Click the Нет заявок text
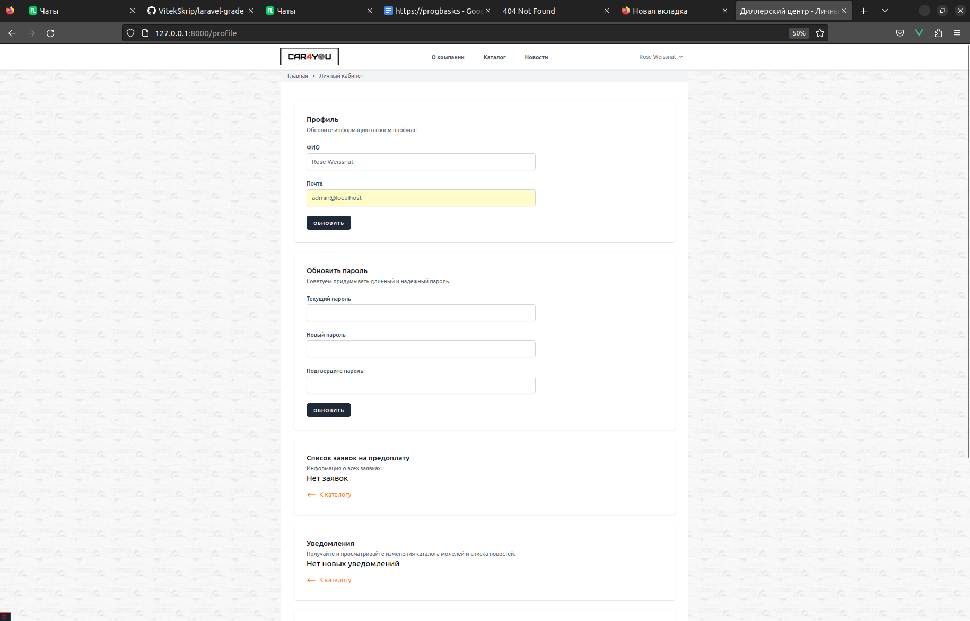970x621 pixels. [327, 478]
